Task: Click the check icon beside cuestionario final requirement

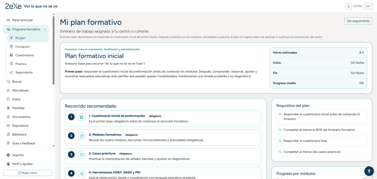Action: click(280, 141)
